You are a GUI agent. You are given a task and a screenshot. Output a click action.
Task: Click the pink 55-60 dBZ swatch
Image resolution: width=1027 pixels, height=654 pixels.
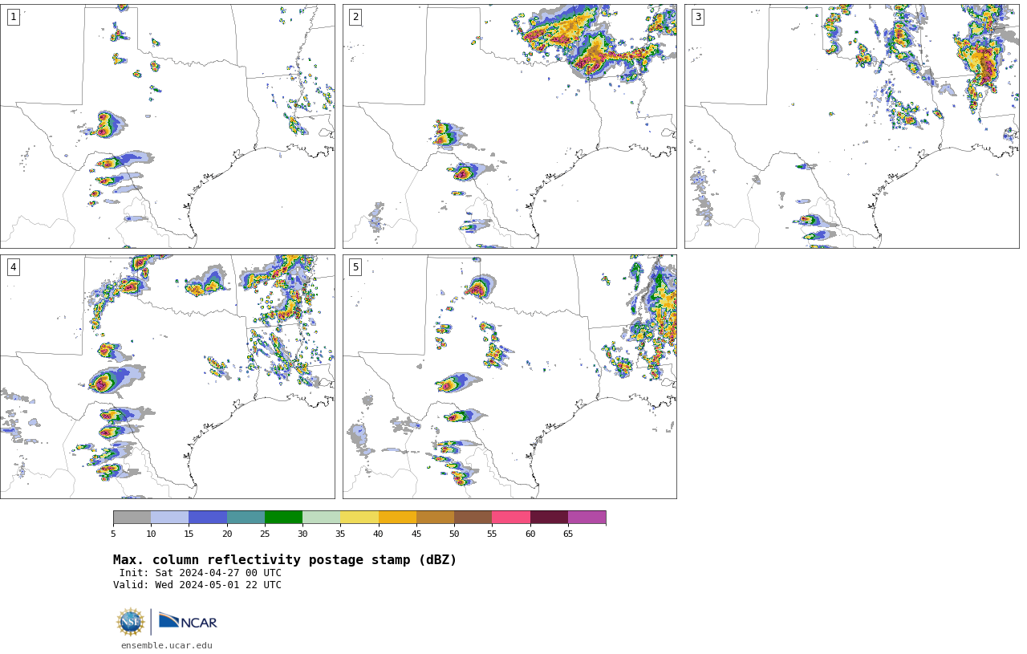point(511,518)
